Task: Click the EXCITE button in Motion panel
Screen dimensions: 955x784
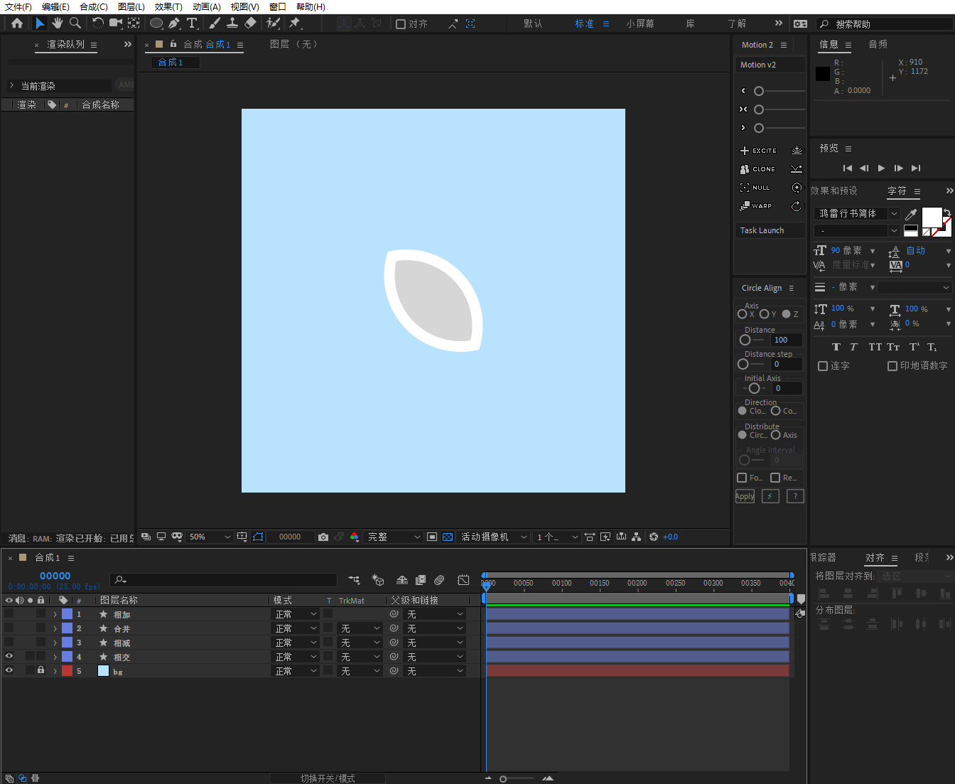Action: (759, 151)
